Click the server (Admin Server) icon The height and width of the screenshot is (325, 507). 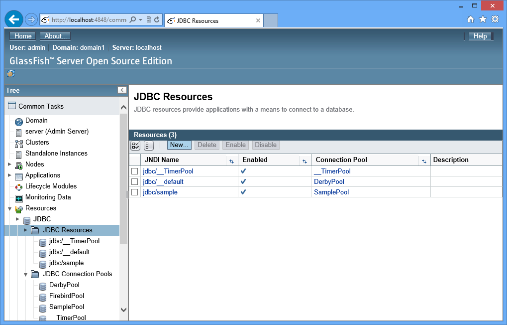(x=19, y=132)
